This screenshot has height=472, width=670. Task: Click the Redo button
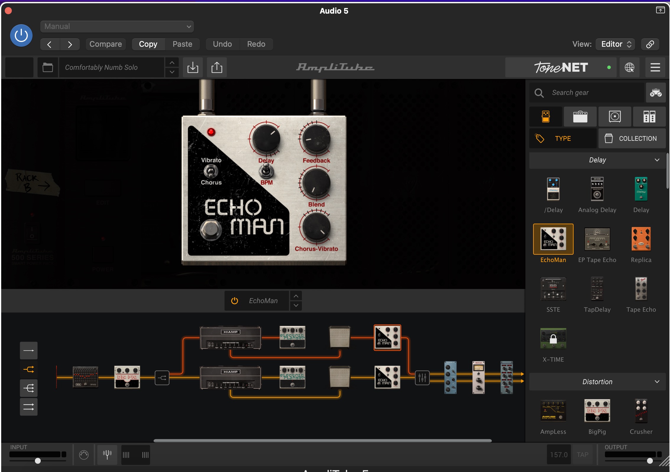click(256, 44)
